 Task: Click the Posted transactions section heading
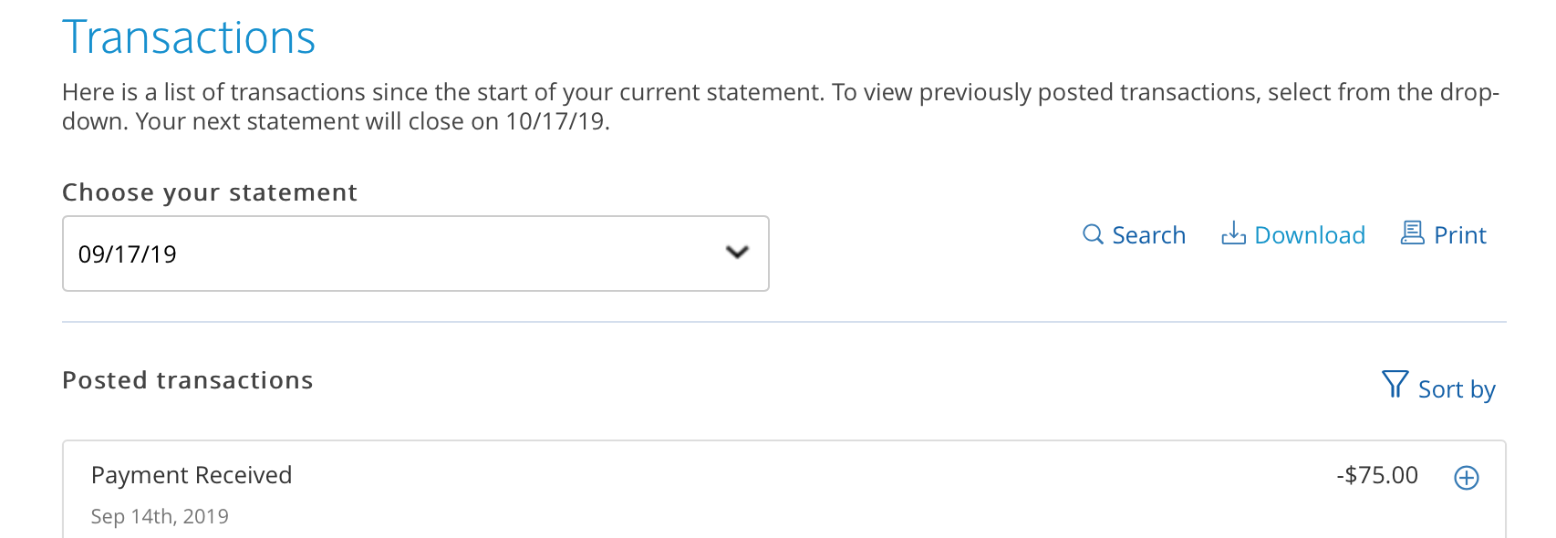188,380
